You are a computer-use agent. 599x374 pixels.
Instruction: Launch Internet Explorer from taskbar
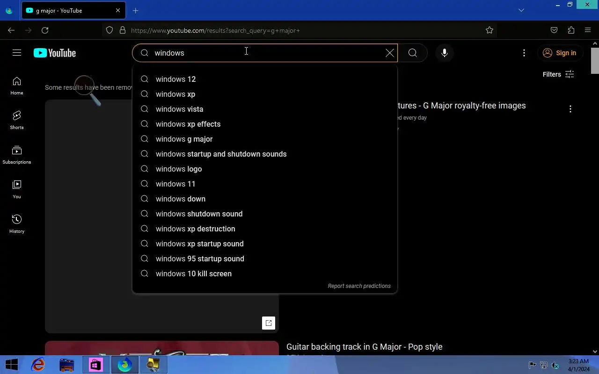click(x=38, y=365)
